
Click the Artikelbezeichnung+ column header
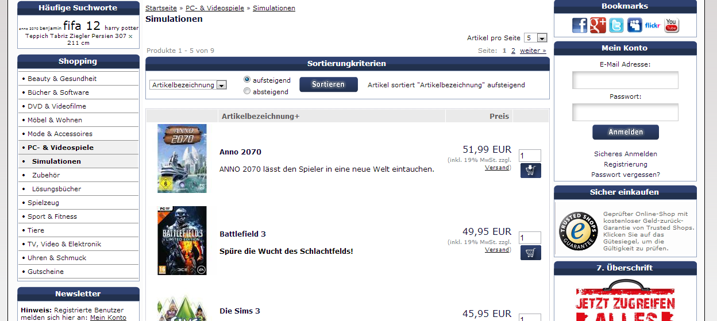[x=260, y=117]
